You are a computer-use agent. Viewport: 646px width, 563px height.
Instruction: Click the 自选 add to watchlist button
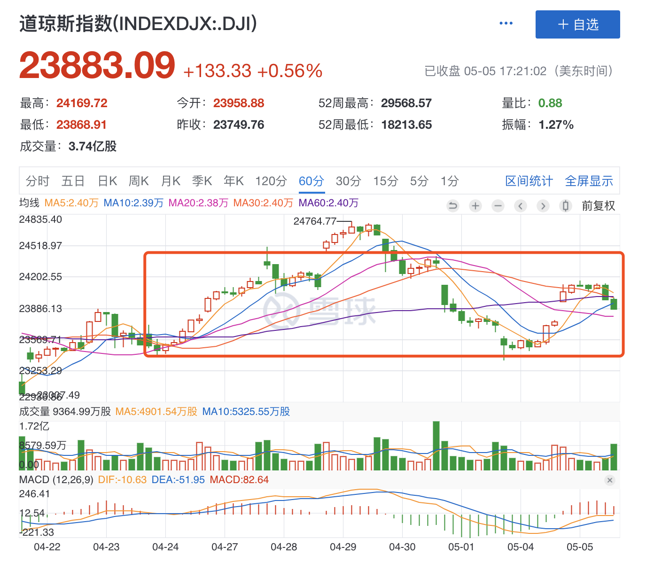tap(578, 24)
